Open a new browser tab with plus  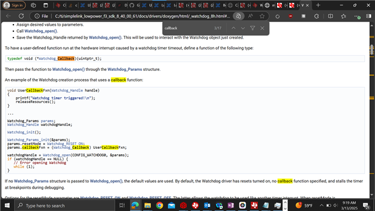tap(318, 5)
